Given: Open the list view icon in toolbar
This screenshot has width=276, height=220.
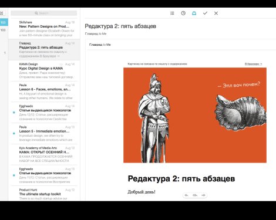Looking at the screenshot, I should (172, 13).
